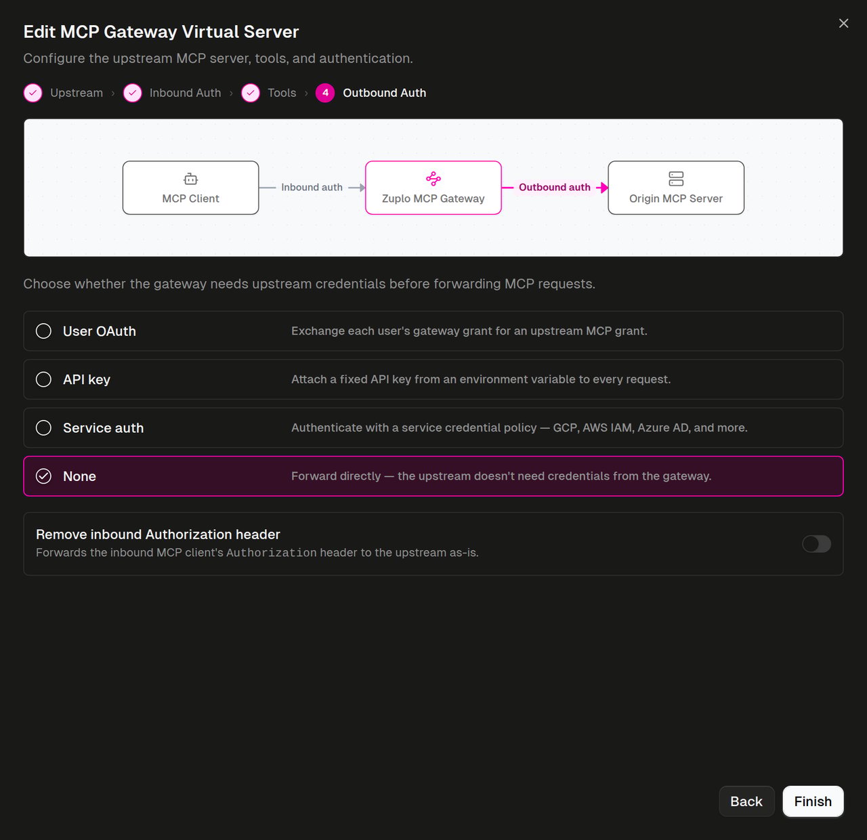867x840 pixels.
Task: Select the Outbound Auth step
Action: (x=371, y=93)
